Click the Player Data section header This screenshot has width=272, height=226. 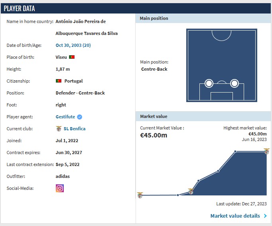click(19, 8)
